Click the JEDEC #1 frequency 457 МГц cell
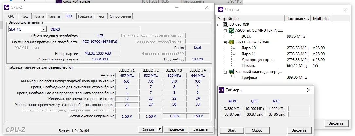This screenshot has height=136, width=355. [127, 76]
